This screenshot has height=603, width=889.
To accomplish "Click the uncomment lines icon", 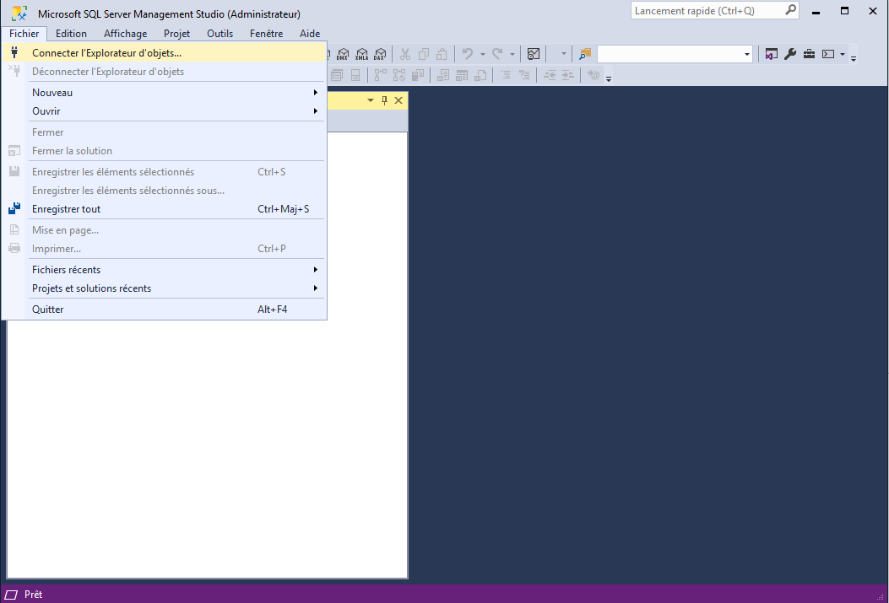I will pos(524,75).
